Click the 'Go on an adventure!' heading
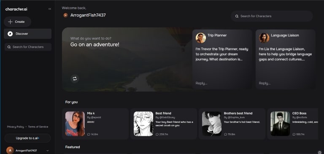The height and width of the screenshot is (154, 324). (95, 44)
